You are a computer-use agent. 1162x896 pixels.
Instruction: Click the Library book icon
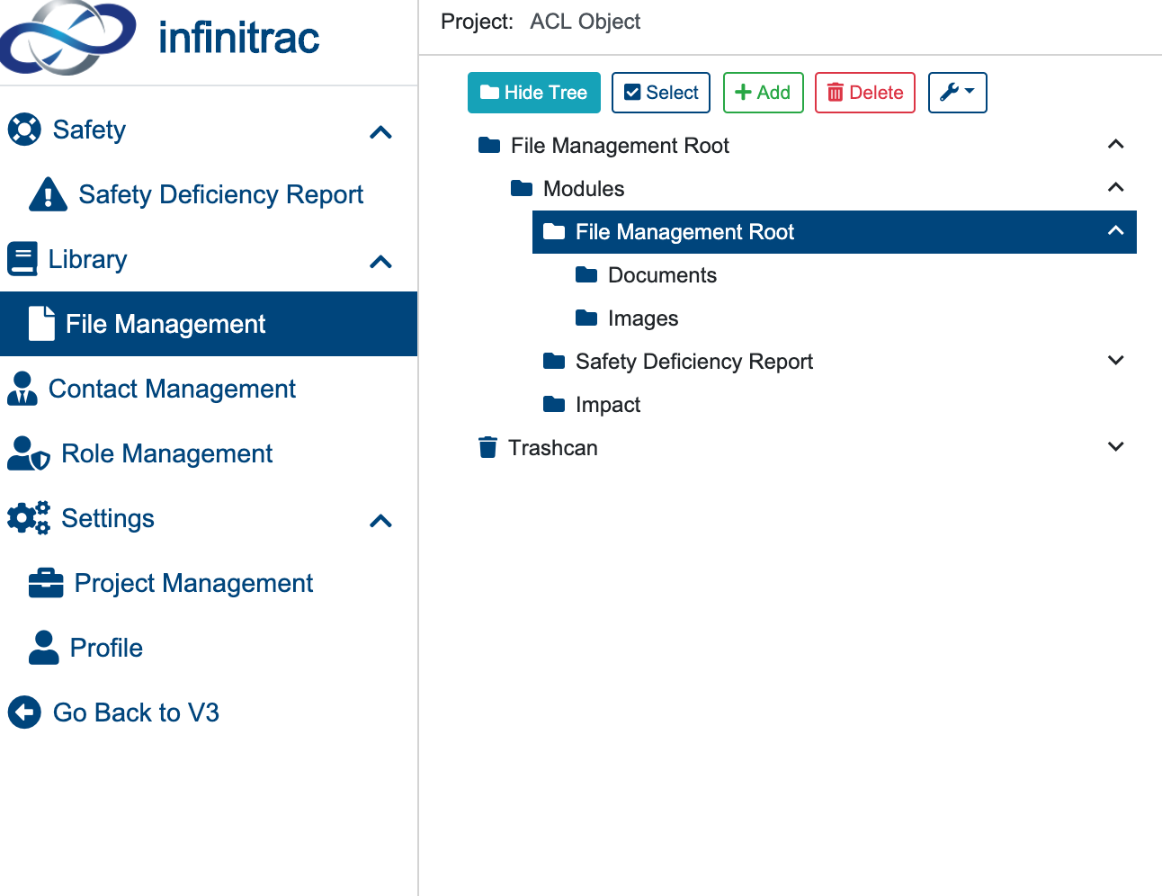click(22, 259)
